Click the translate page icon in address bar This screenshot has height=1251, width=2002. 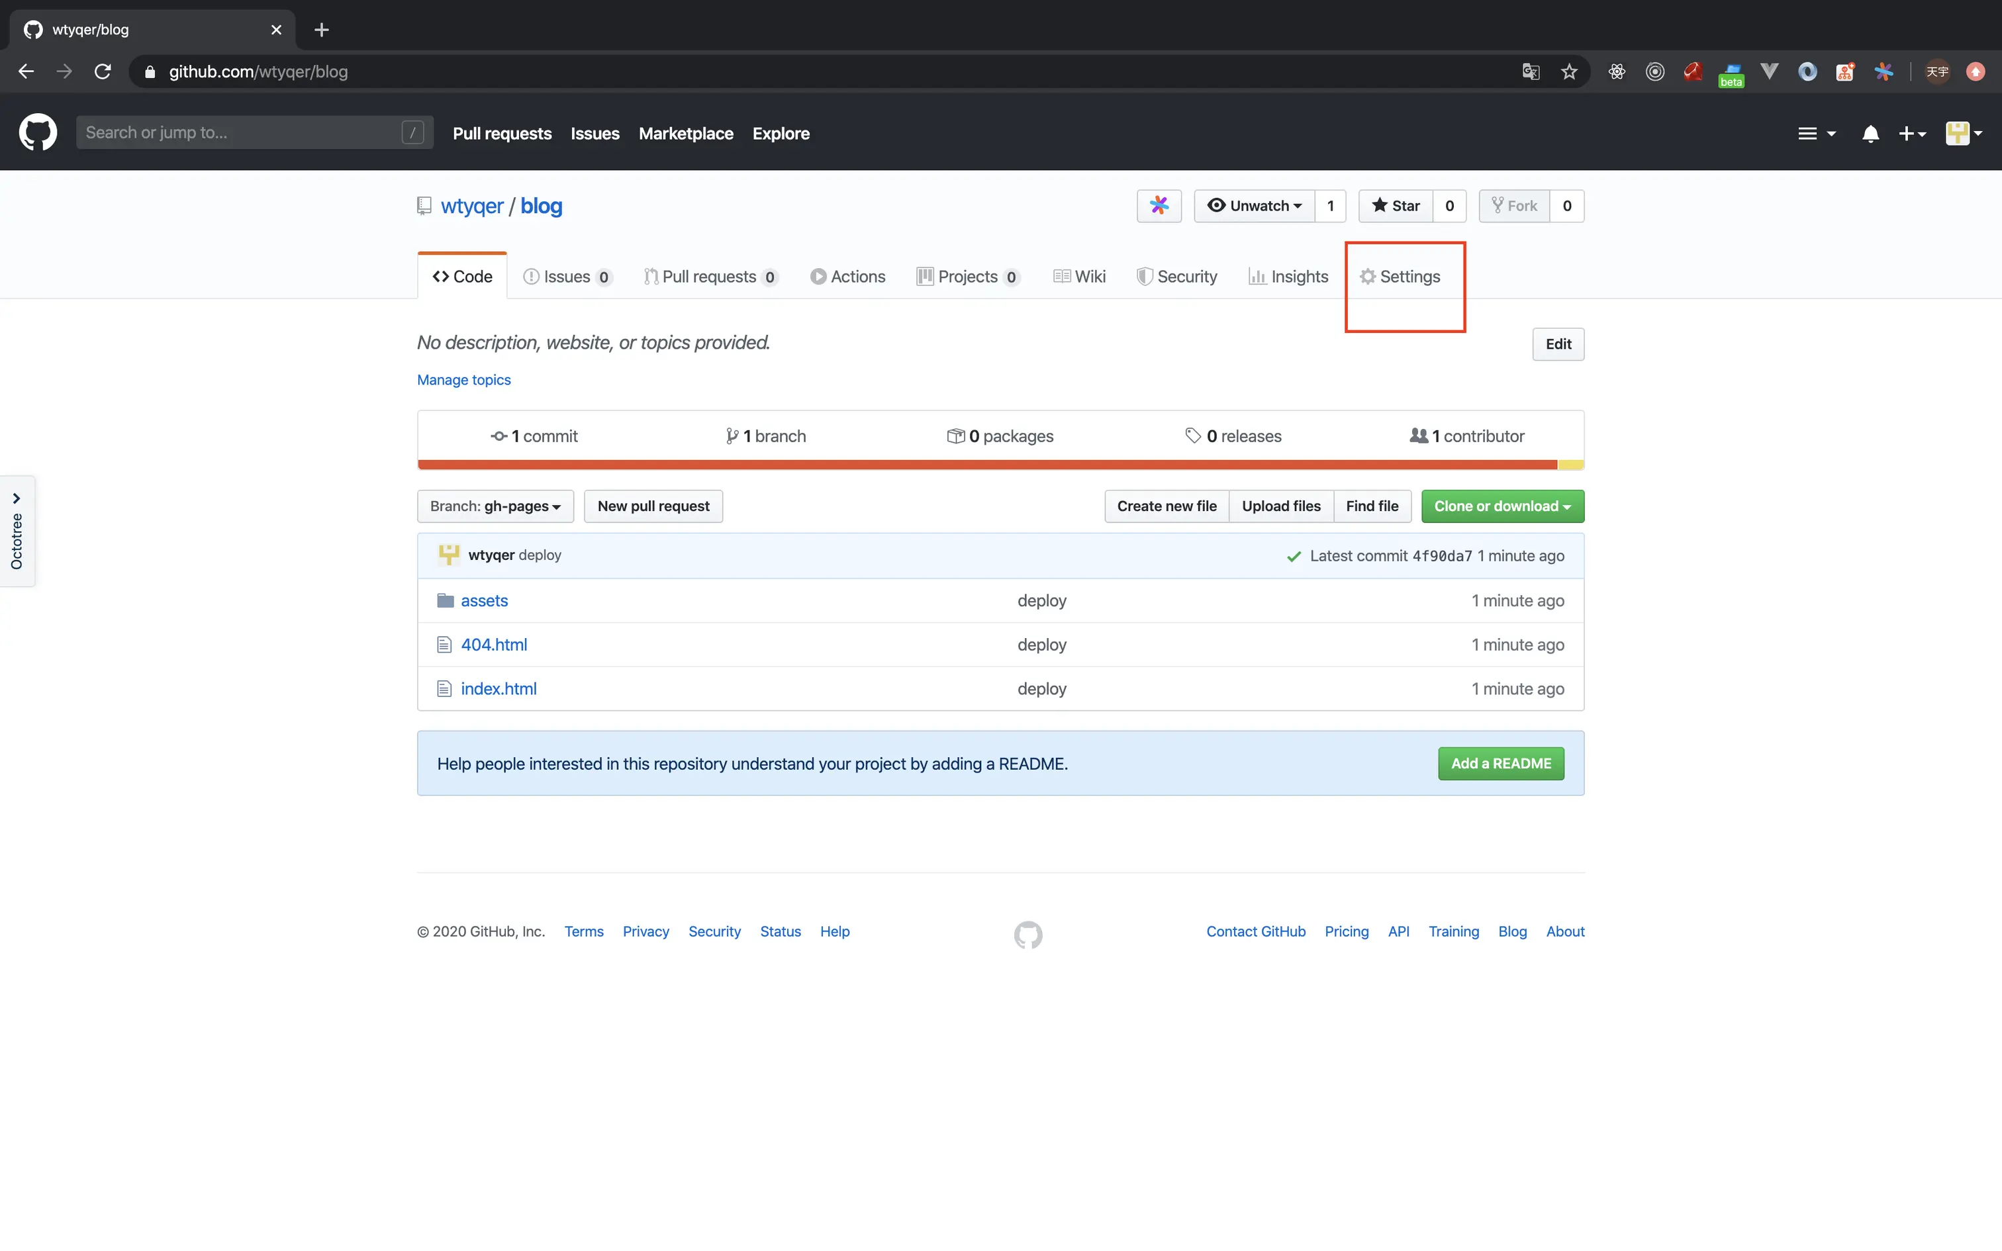(x=1531, y=72)
